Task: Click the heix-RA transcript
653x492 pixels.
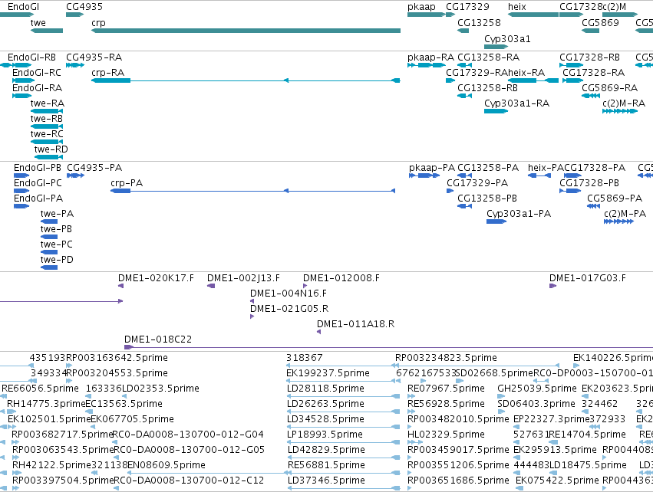Action: pos(533,80)
